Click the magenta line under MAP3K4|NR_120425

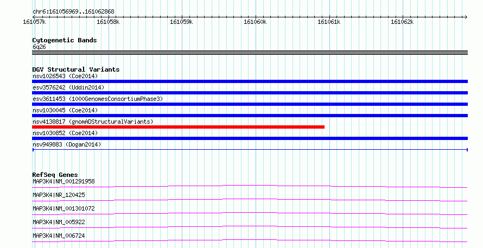(250, 200)
